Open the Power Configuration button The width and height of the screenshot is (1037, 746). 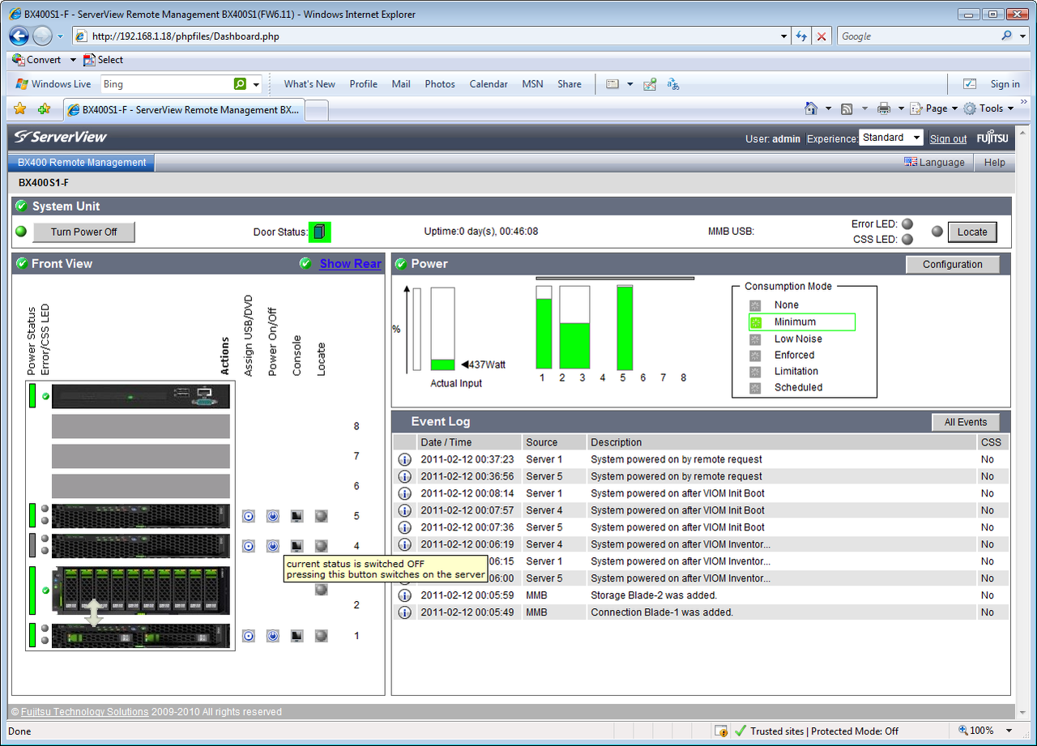pos(952,264)
